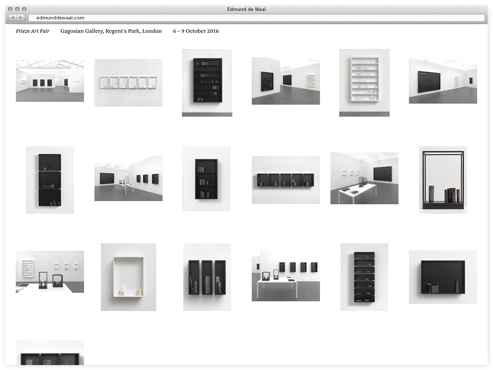Image resolution: width=493 pixels, height=370 pixels.
Task: Open the Frieze Art Fair title link
Action: [32, 31]
